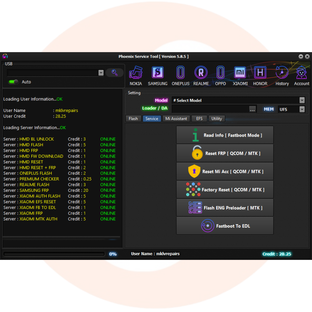Click the USB port search magnifier
The height and width of the screenshot is (312, 312).
pos(115,73)
